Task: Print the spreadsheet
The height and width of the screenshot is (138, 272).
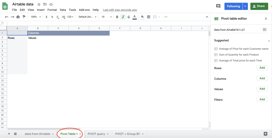Action: 18,17
